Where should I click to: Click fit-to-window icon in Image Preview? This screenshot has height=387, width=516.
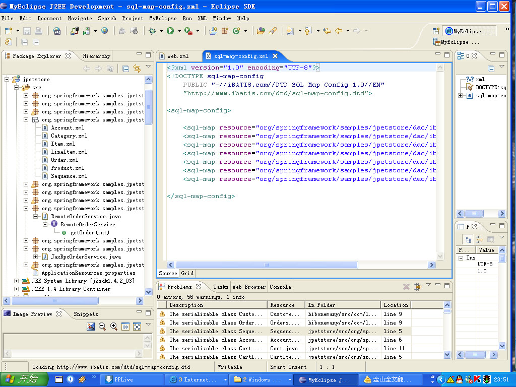tap(137, 327)
